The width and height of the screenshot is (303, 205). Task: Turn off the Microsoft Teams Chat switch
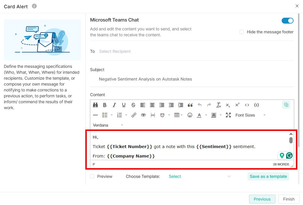(287, 21)
